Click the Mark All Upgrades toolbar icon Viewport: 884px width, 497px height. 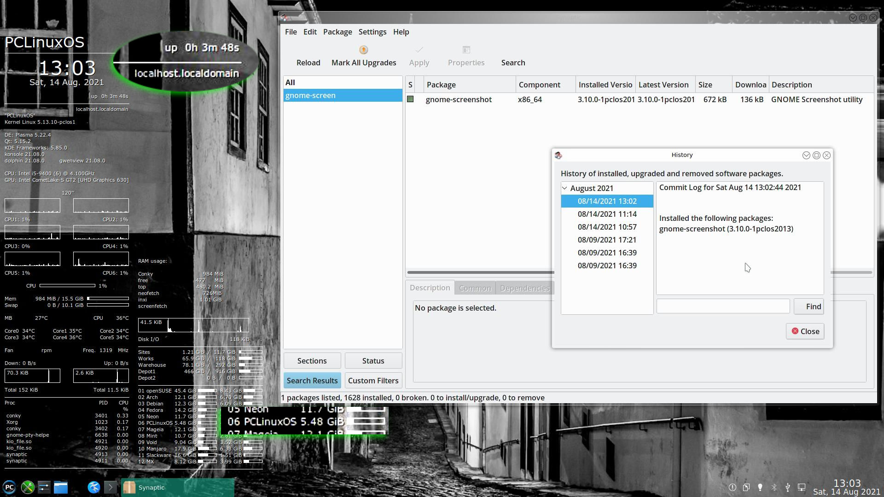[x=363, y=50]
